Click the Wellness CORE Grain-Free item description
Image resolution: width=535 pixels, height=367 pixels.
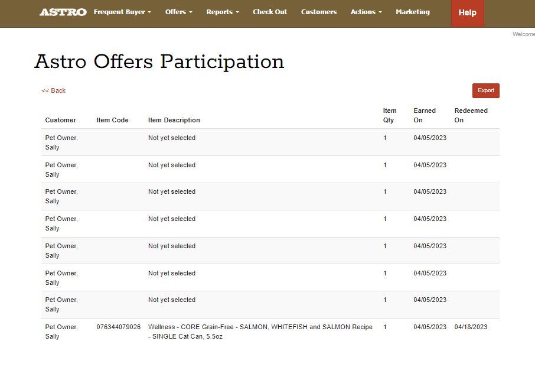point(260,332)
